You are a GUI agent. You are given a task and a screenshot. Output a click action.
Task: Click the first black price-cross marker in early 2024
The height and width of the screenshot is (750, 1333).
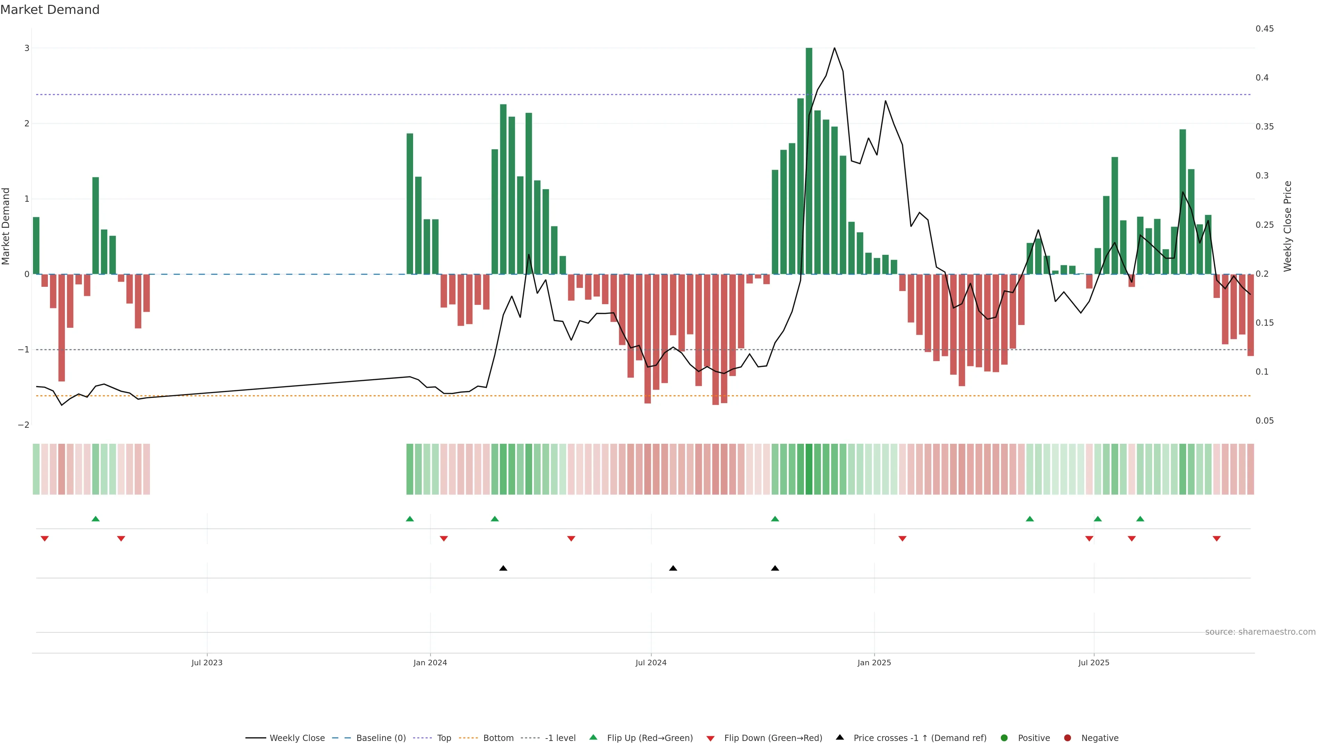pos(503,568)
